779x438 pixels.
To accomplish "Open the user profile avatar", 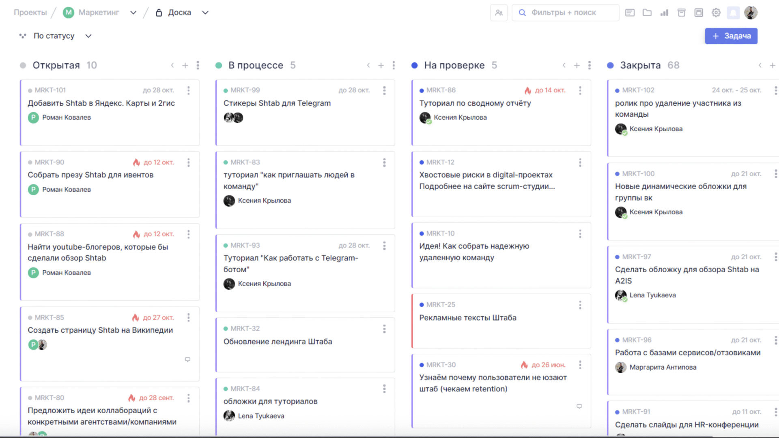I will [751, 13].
